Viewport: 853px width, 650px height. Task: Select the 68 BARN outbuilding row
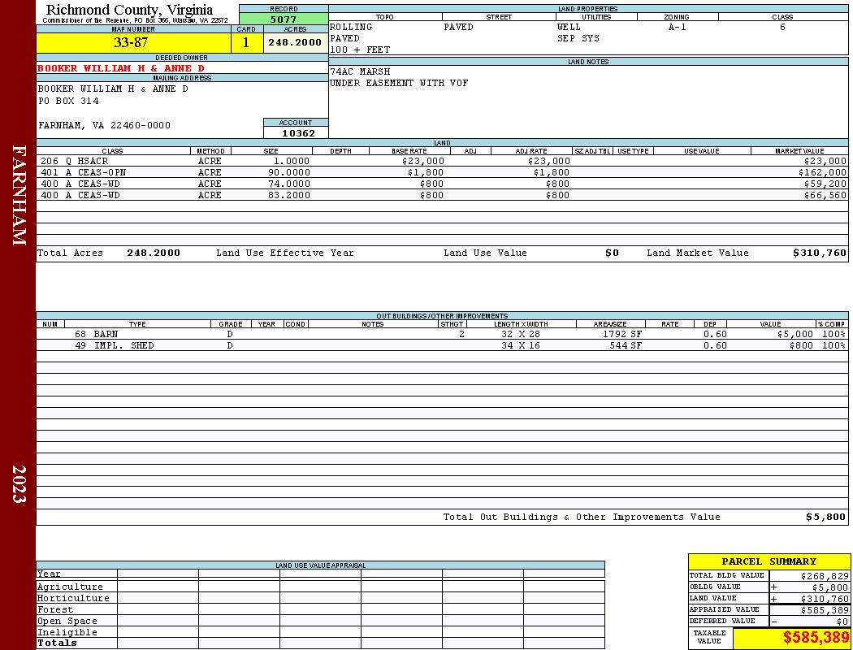pos(442,334)
